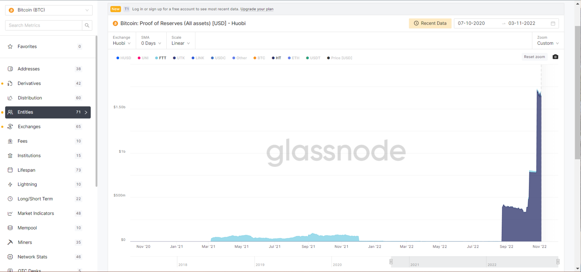Open the Bitcoin (BTC) asset dropdown

(49, 10)
